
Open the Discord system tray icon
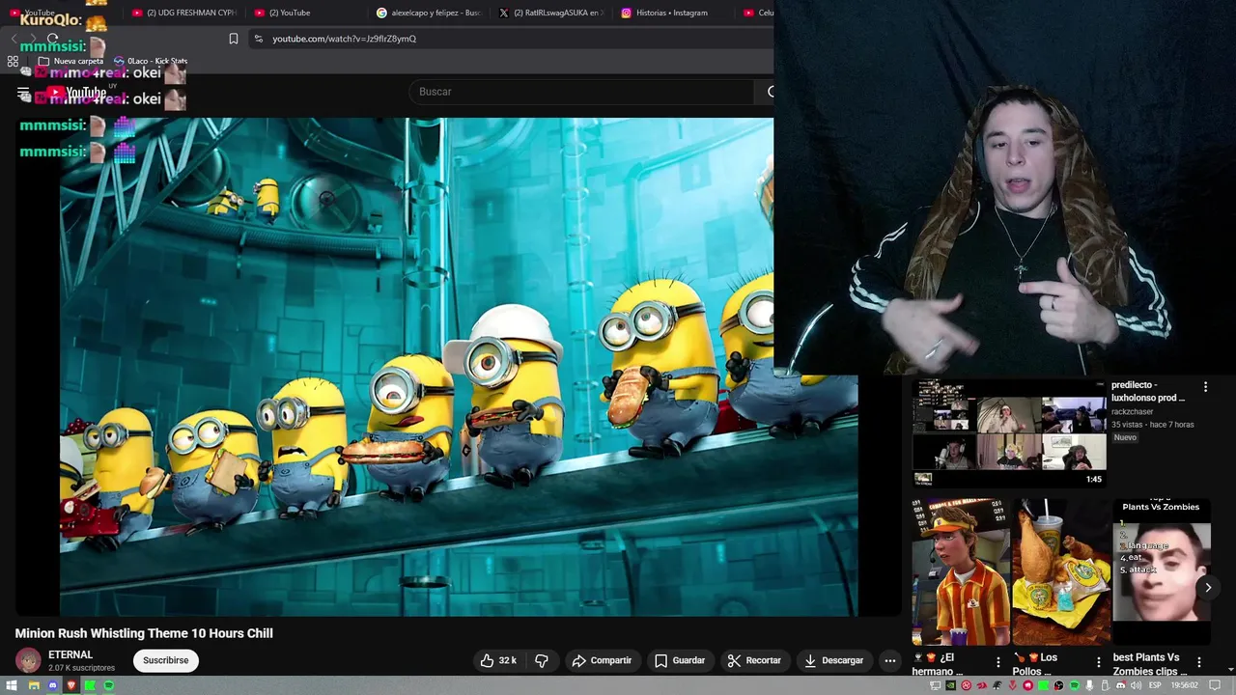coord(1120,685)
